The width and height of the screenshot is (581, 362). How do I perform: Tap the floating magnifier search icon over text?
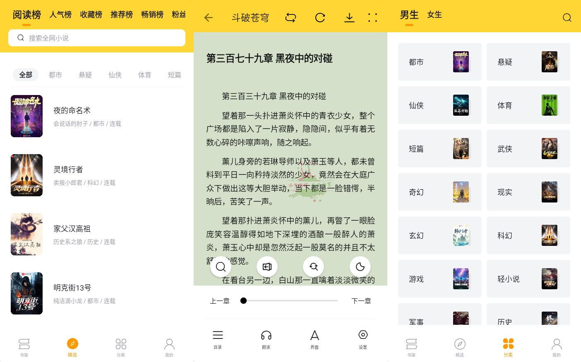click(221, 267)
